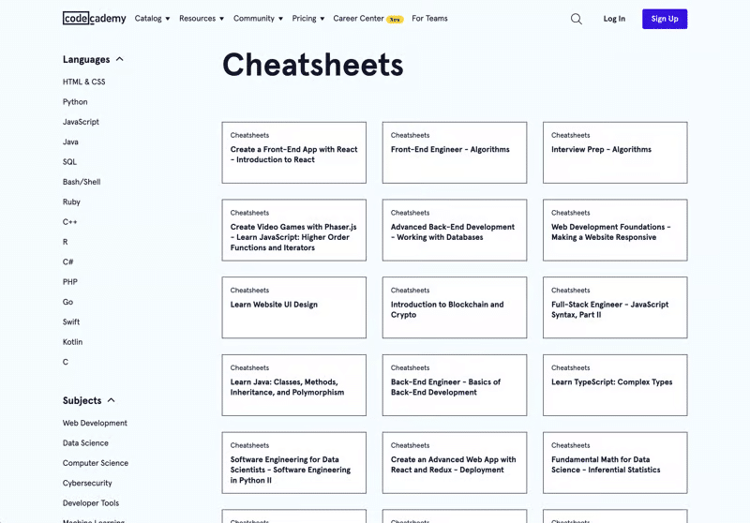Select the C# language link

pyautogui.click(x=67, y=262)
